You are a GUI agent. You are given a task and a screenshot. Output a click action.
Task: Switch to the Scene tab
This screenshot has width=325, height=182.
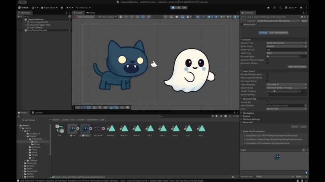(x=78, y=13)
